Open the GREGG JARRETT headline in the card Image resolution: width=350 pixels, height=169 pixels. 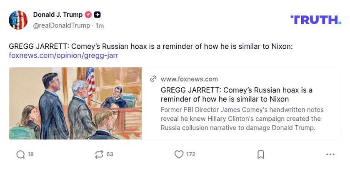click(x=236, y=94)
